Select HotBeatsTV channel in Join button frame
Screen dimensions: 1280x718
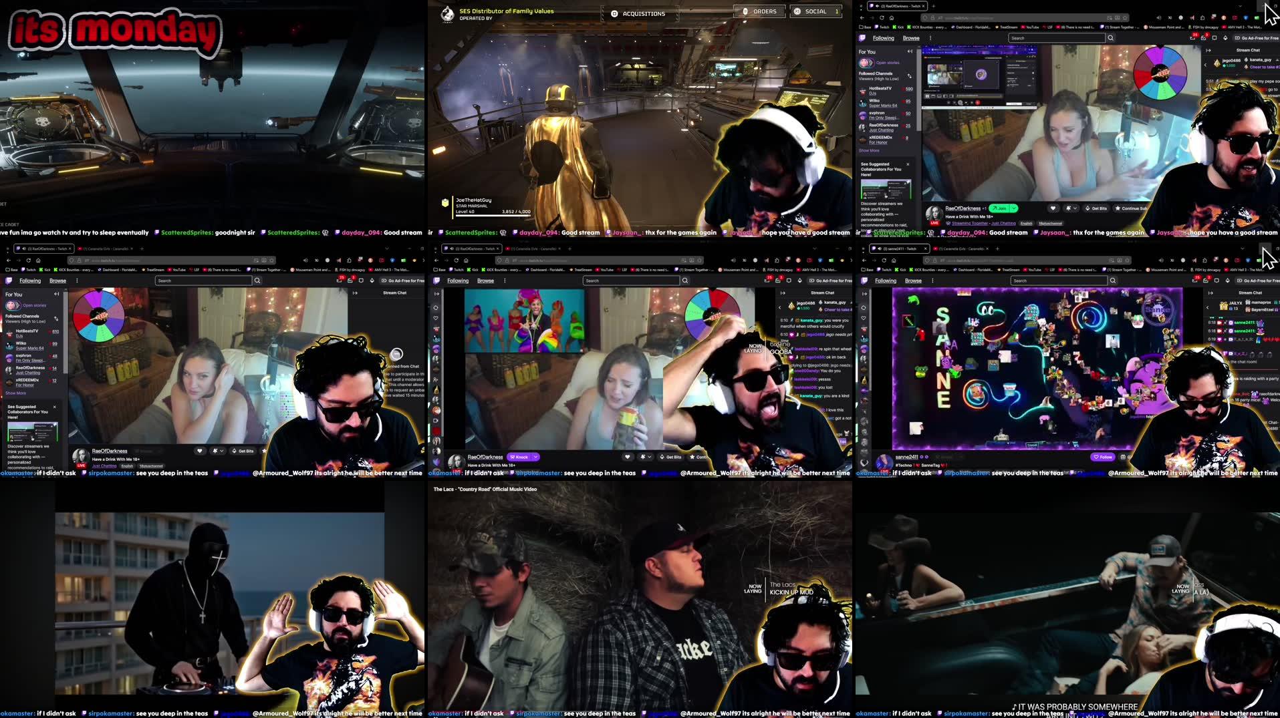886,90
